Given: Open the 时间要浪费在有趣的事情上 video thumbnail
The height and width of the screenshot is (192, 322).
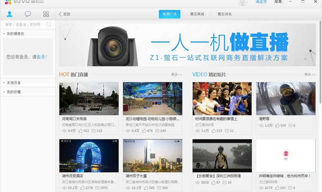Looking at the screenshot, I should [x=222, y=98].
